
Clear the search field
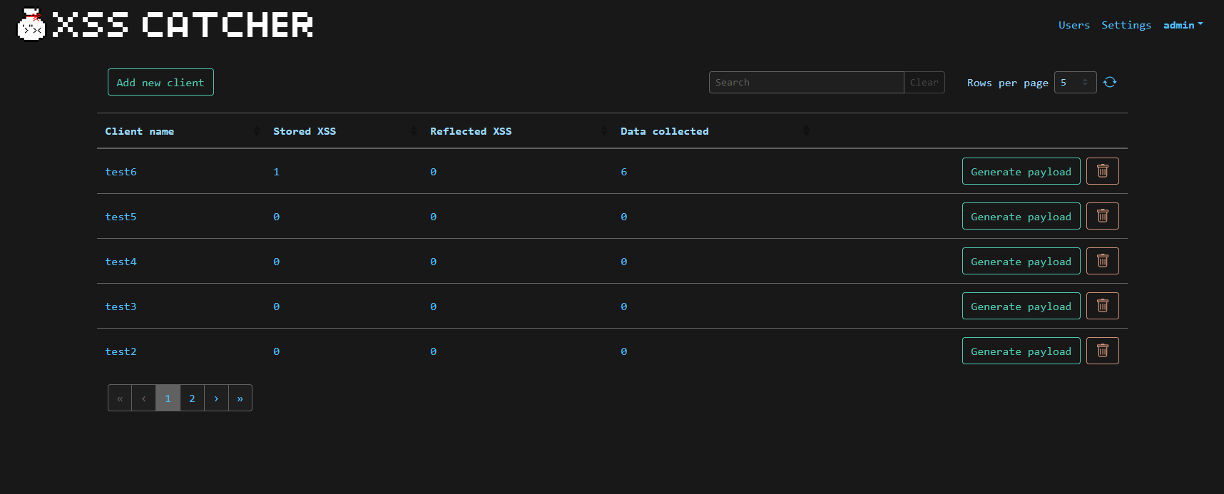[924, 82]
